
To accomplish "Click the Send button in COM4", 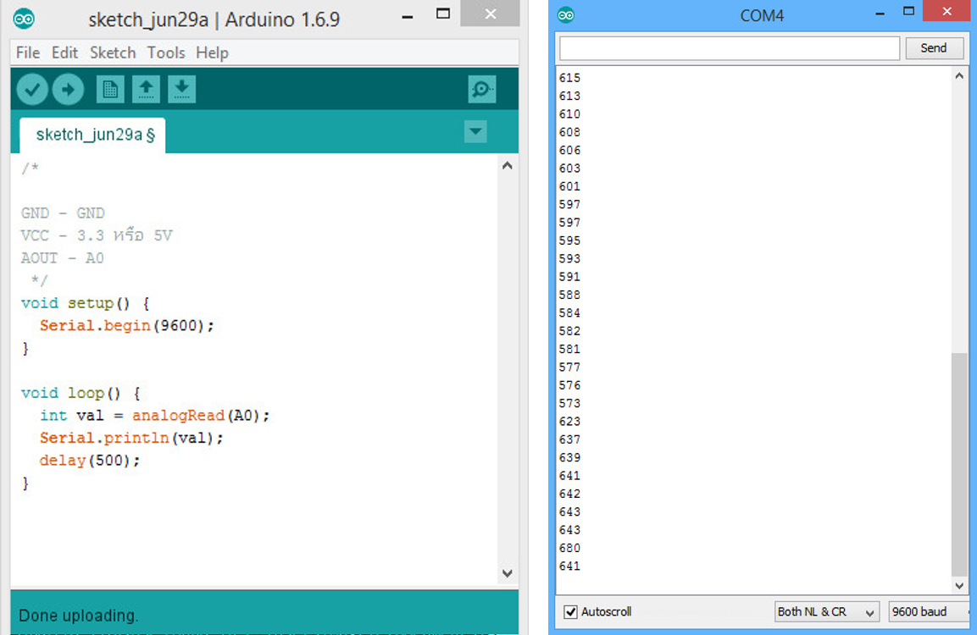I will pos(934,48).
